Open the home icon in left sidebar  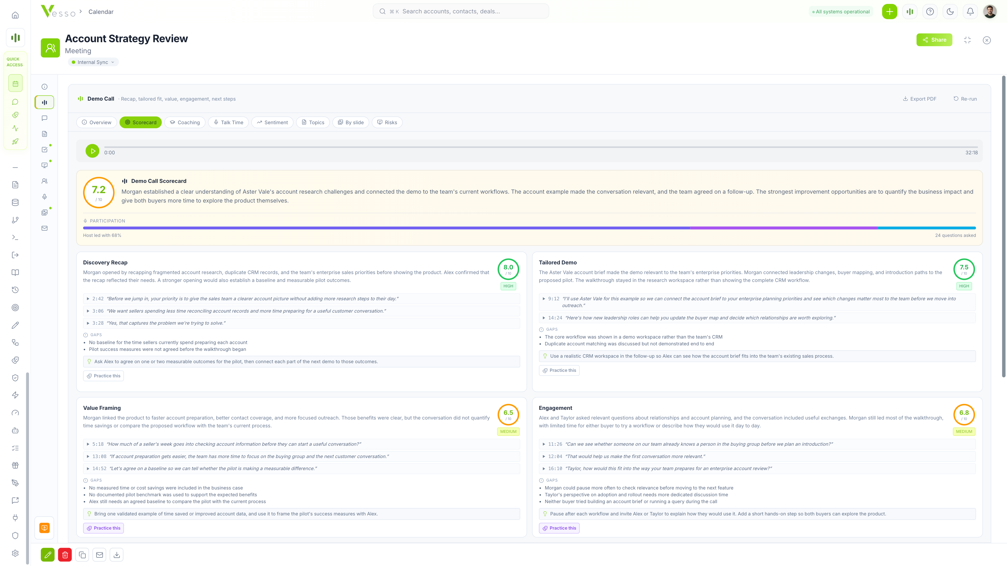[x=15, y=15]
